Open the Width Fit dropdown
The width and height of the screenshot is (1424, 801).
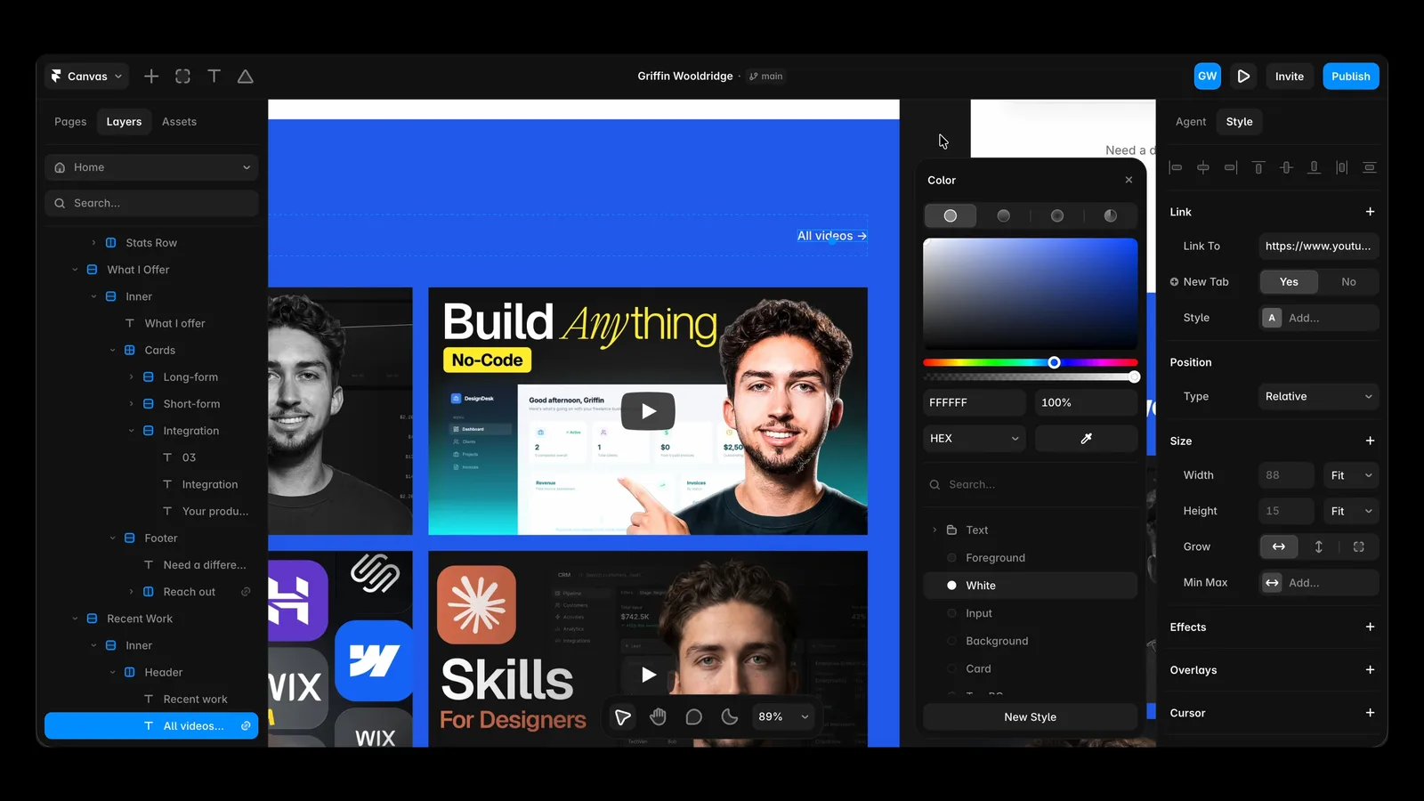coord(1351,475)
